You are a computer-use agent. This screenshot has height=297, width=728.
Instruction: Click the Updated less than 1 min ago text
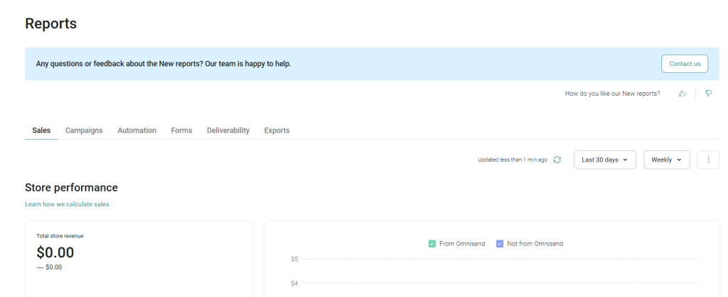click(x=512, y=160)
